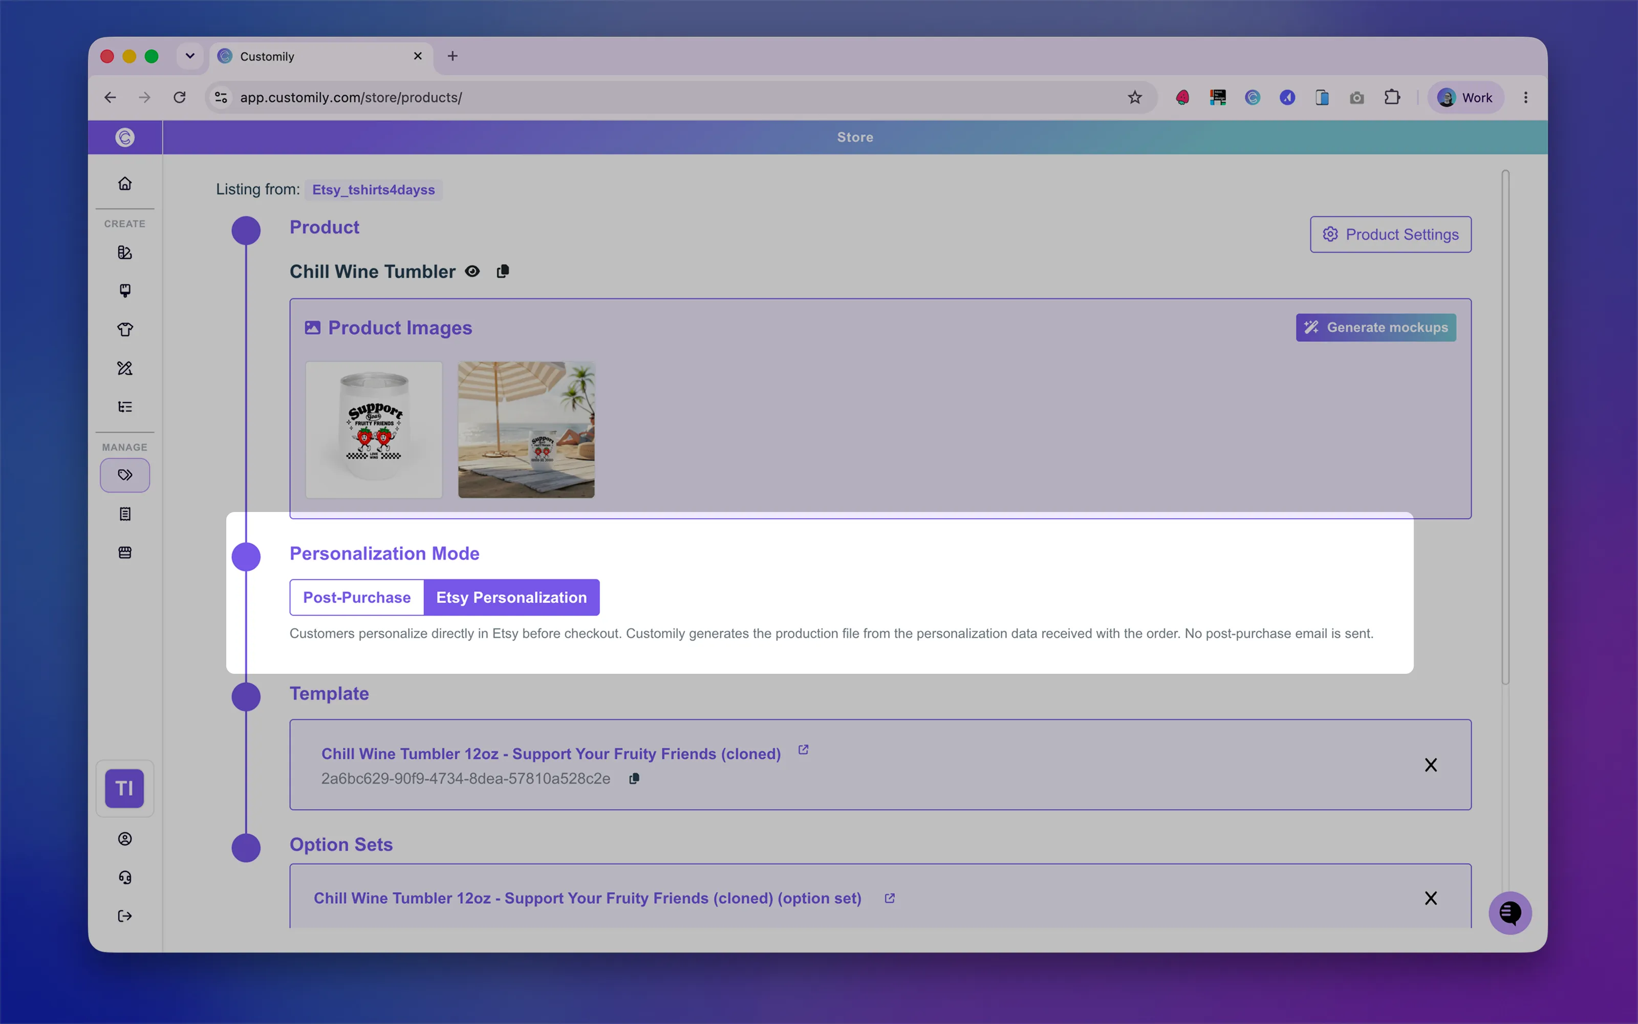The height and width of the screenshot is (1024, 1638).
Task: Go back to the previous page
Action: coord(110,97)
